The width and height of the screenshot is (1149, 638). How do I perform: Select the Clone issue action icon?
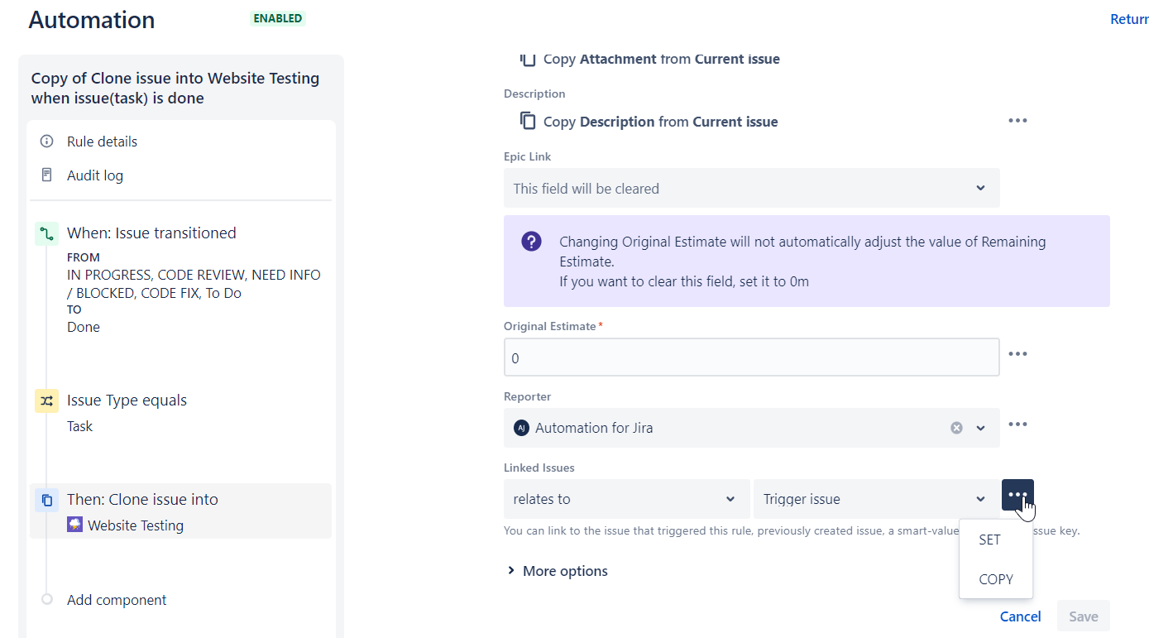[46, 500]
